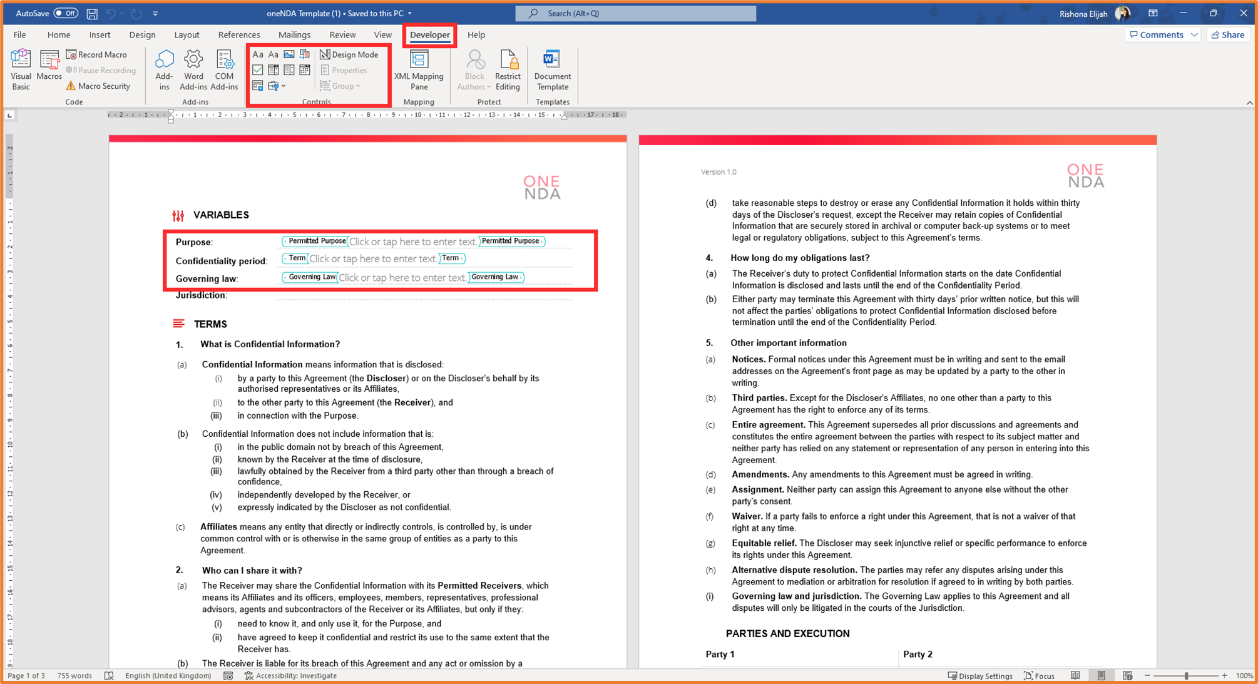Open the References ribbon tab
1258x684 pixels.
pos(239,34)
